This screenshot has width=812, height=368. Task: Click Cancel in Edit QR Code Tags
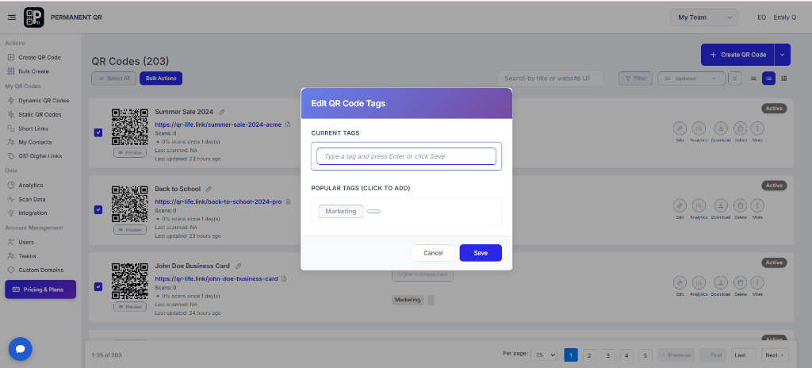click(433, 253)
